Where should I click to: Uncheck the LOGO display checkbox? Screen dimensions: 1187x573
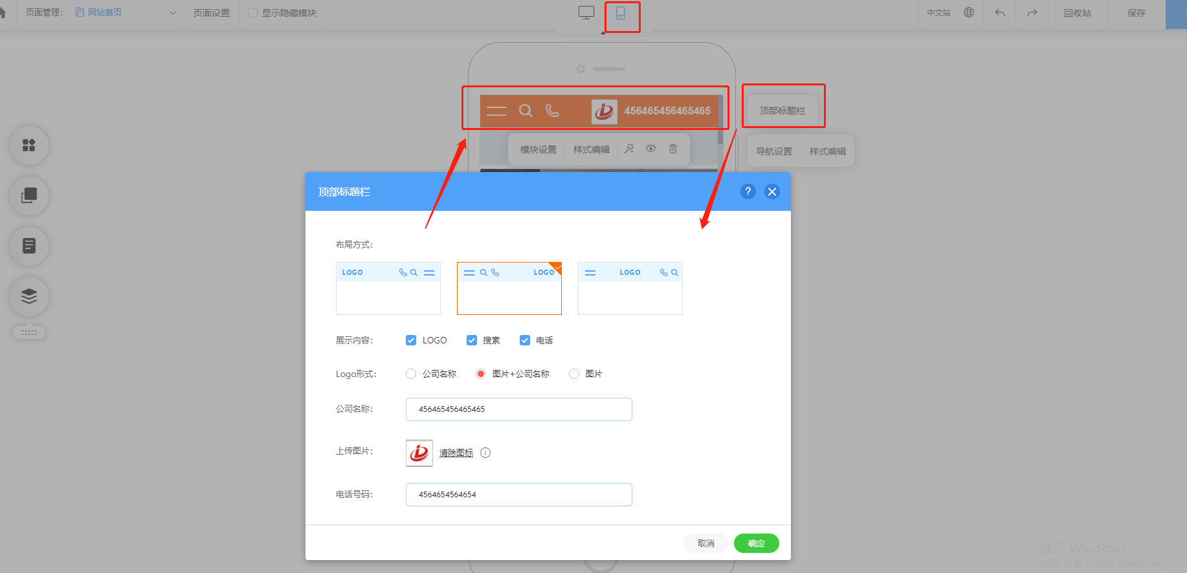click(x=411, y=340)
